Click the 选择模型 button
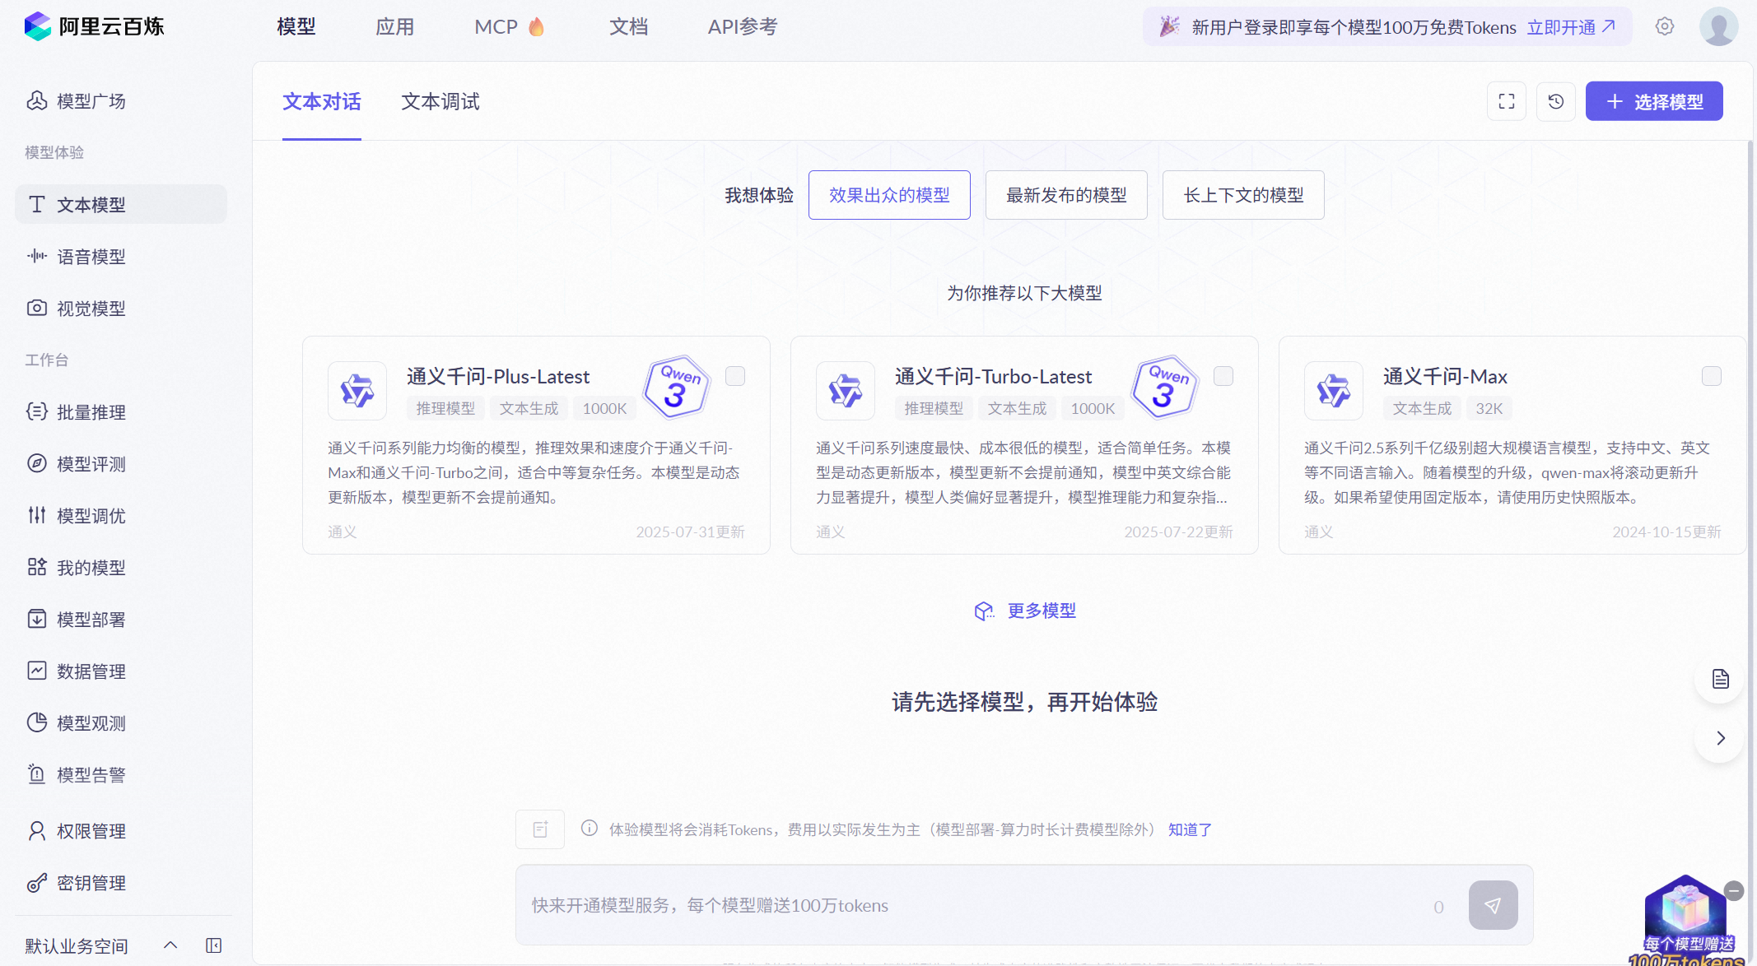 [x=1654, y=100]
